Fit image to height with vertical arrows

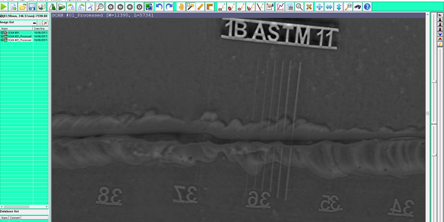click(339, 6)
